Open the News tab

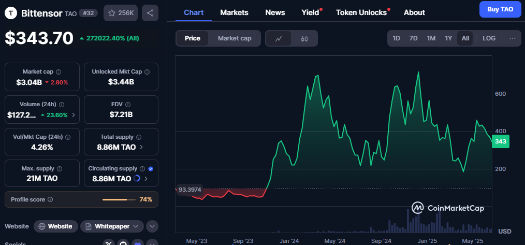tap(275, 12)
